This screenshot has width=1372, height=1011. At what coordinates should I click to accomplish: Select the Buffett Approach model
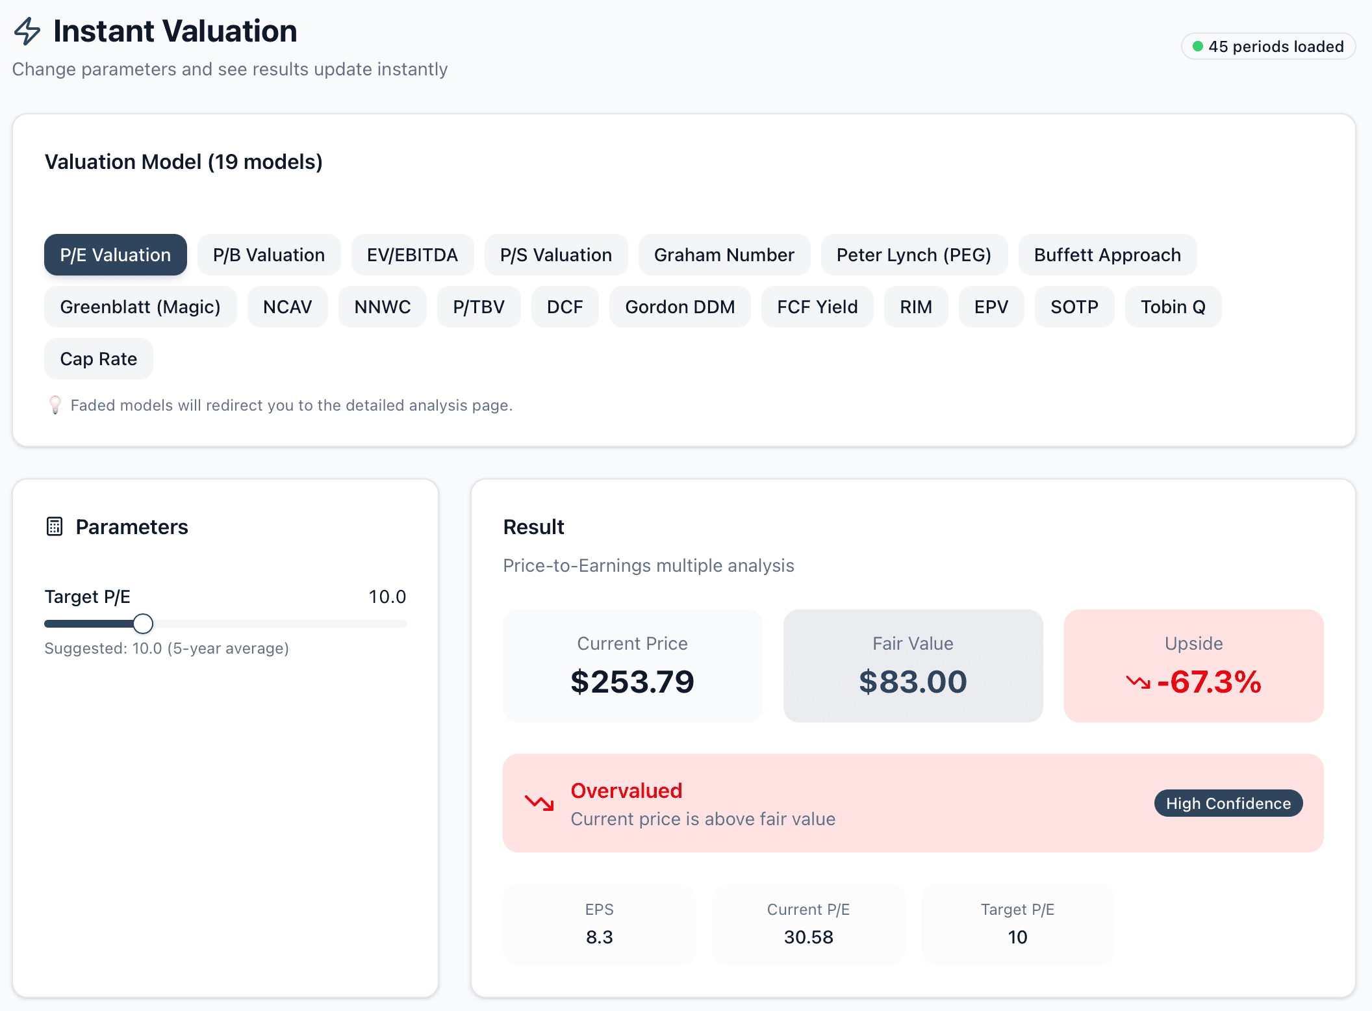(x=1108, y=255)
